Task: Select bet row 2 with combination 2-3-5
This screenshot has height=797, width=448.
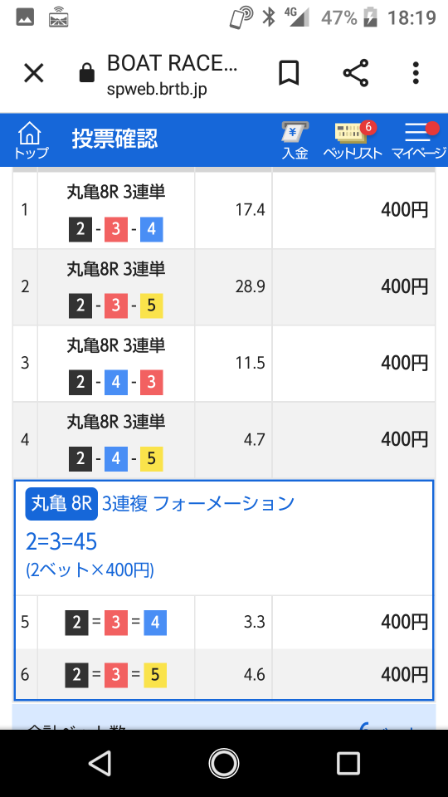Action: click(x=224, y=287)
